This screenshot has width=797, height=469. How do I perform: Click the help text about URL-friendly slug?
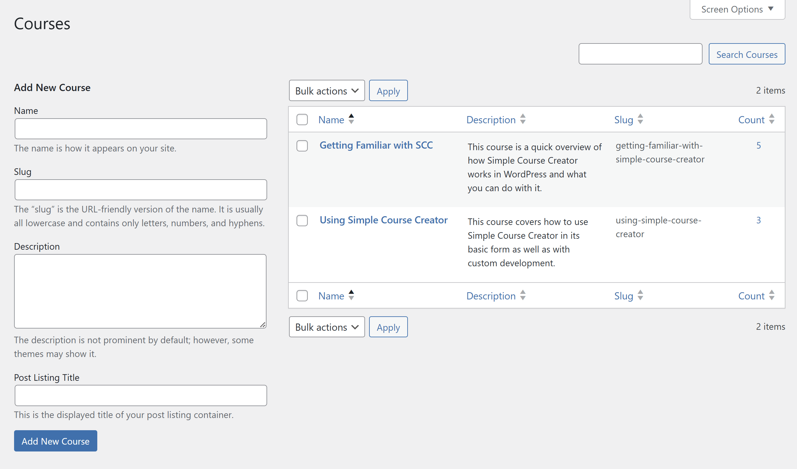(x=139, y=216)
